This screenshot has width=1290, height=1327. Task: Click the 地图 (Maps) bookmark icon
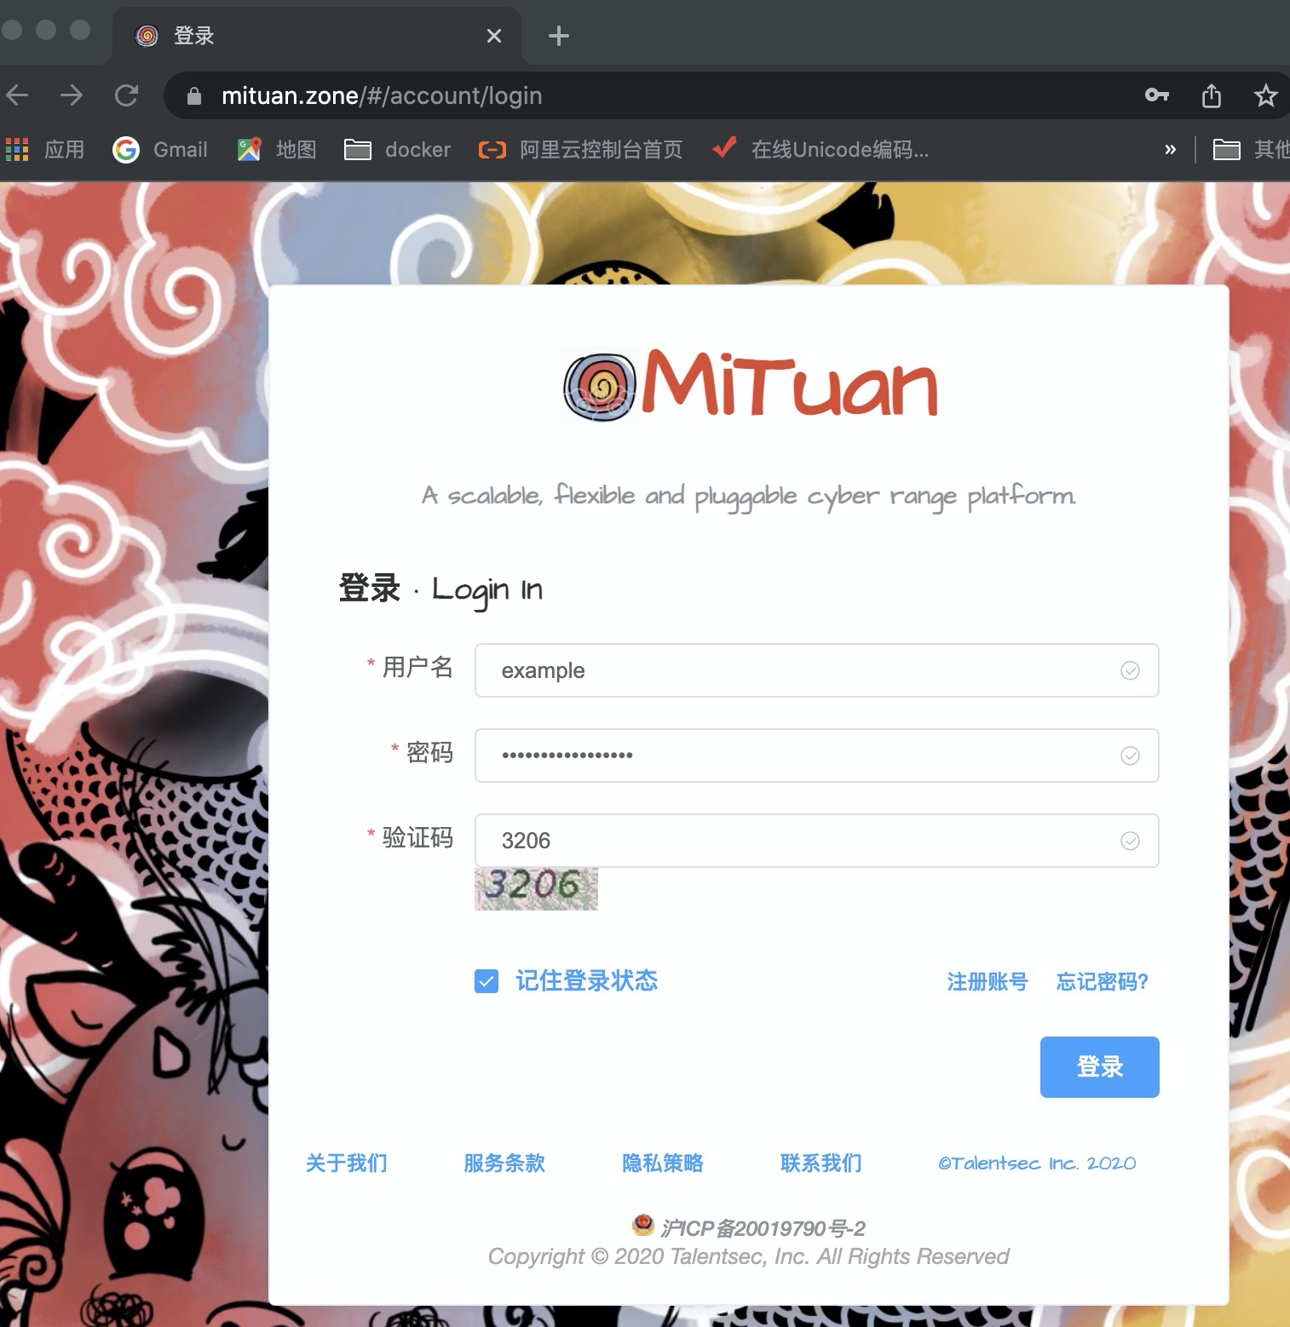248,149
